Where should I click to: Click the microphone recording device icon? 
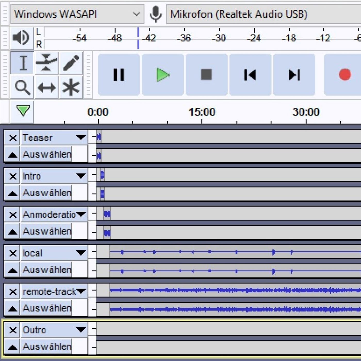pyautogui.click(x=156, y=14)
